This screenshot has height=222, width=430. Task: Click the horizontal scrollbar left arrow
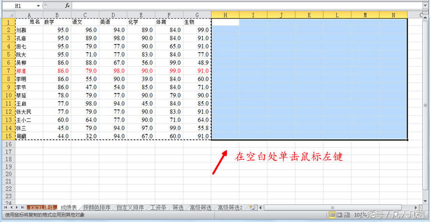pyautogui.click(x=260, y=208)
